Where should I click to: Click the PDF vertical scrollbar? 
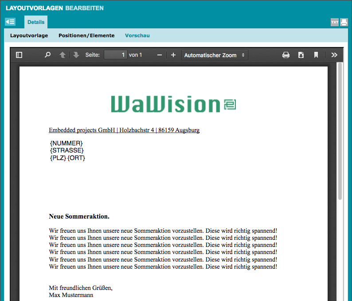click(x=340, y=133)
